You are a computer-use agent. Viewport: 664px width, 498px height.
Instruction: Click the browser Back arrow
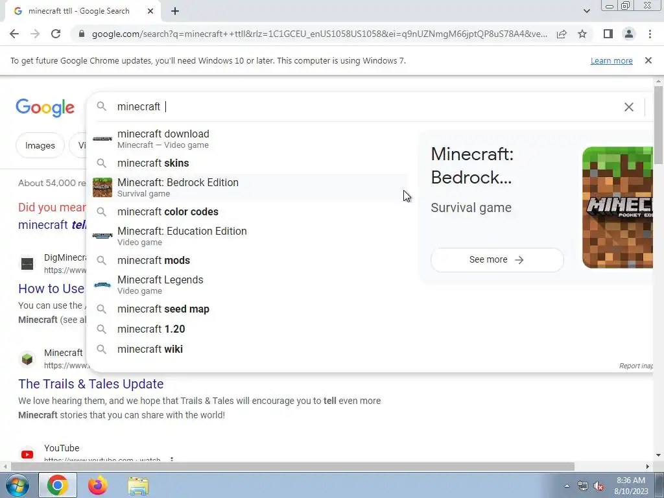coord(14,34)
